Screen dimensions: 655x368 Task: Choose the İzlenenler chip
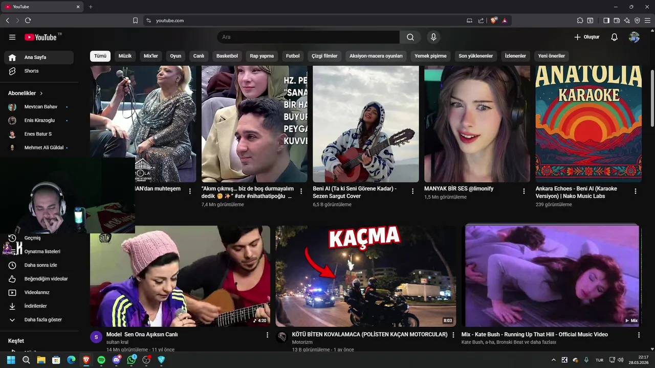515,56
